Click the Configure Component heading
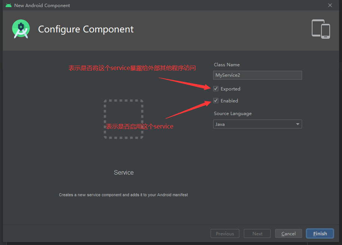 pyautogui.click(x=86, y=29)
